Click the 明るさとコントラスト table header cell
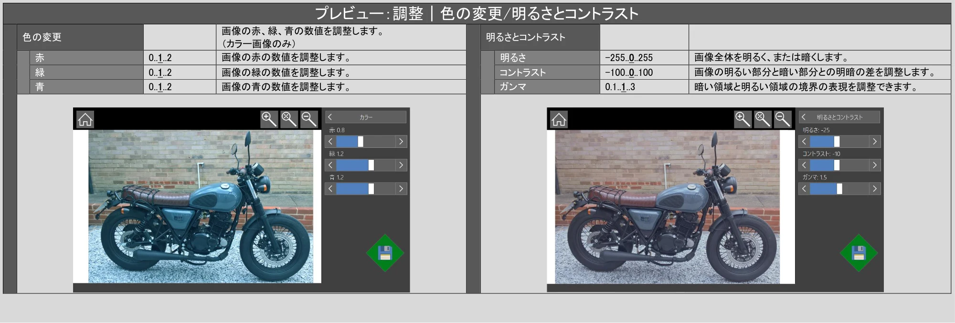The width and height of the screenshot is (955, 323). click(540, 37)
